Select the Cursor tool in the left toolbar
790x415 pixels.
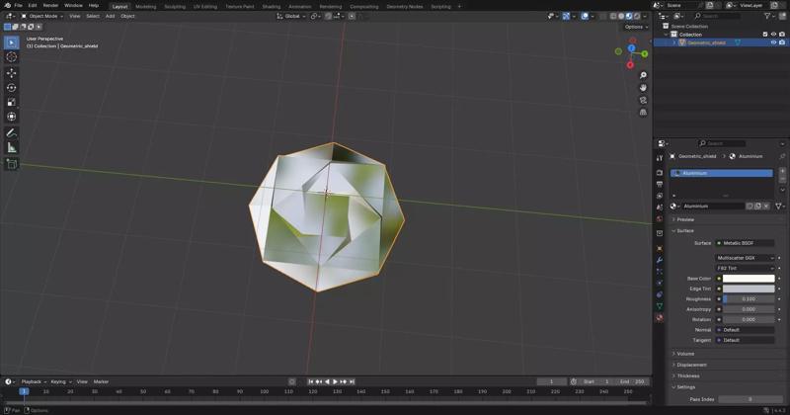(12, 57)
